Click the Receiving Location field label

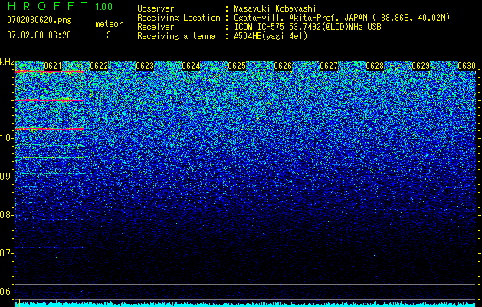[x=179, y=18]
